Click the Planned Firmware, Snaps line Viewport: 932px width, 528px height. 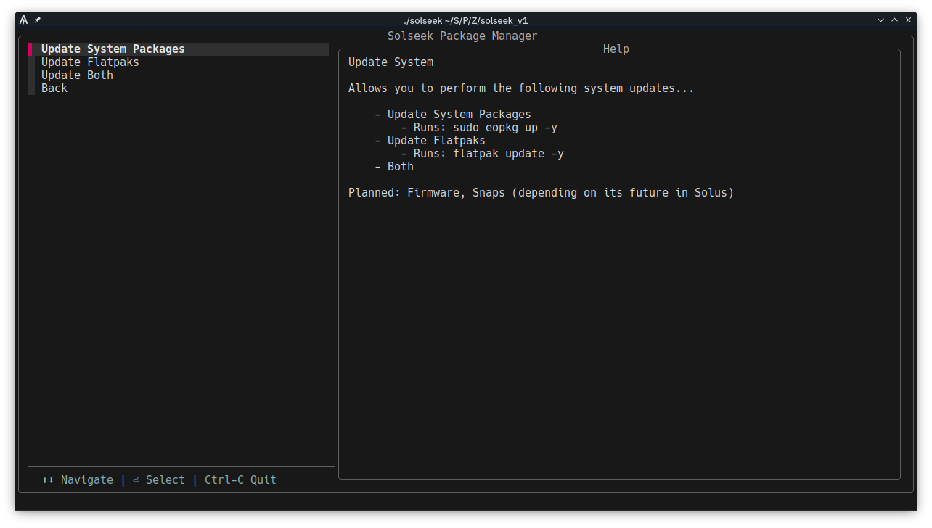tap(541, 193)
